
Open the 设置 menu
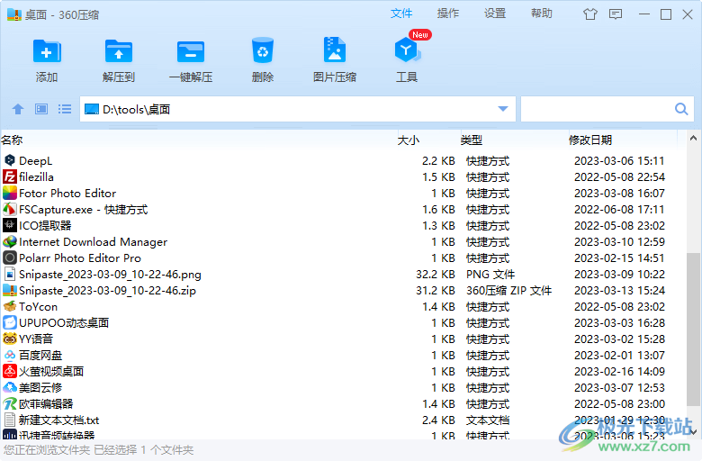pos(495,14)
